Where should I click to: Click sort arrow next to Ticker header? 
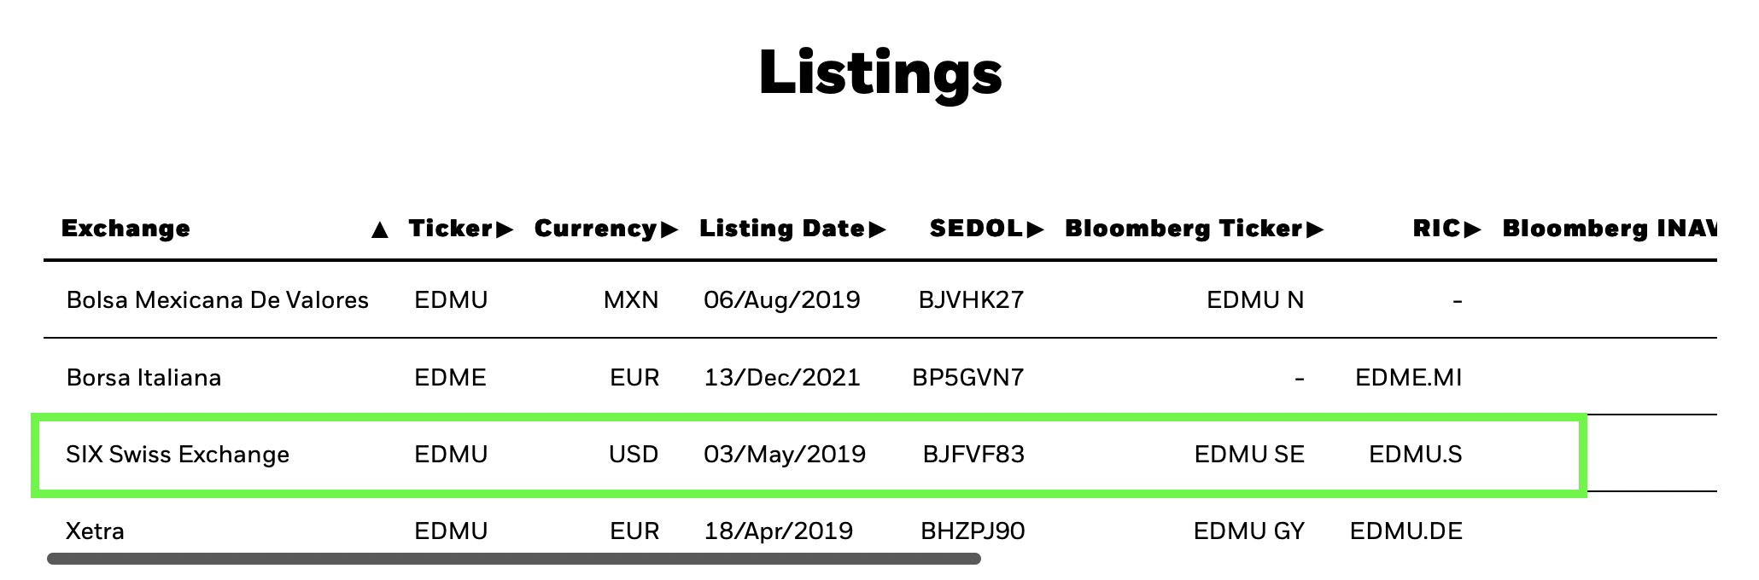coord(505,229)
